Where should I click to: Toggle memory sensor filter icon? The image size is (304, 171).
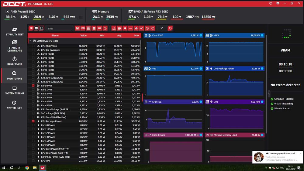99,28
